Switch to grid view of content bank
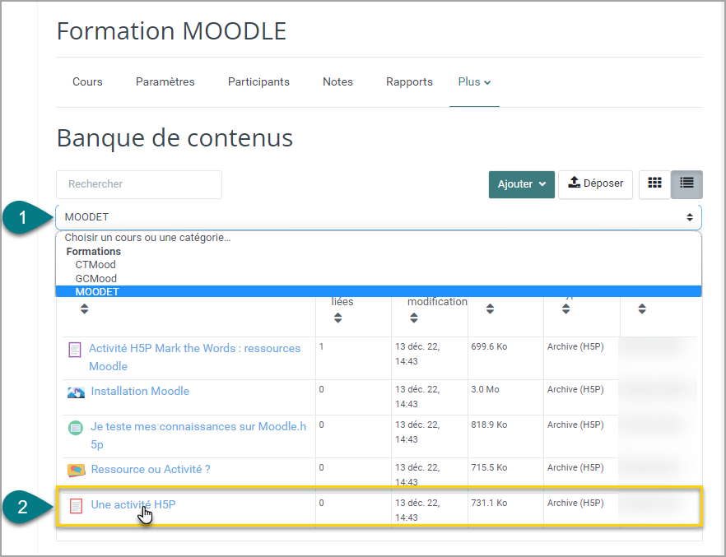726x557 pixels. (654, 183)
